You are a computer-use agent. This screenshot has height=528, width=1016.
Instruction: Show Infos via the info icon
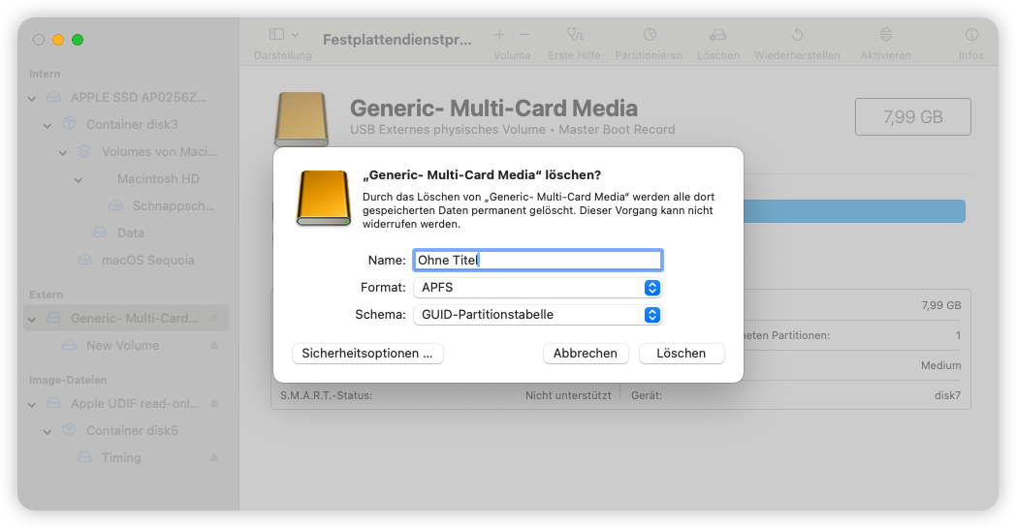click(971, 34)
